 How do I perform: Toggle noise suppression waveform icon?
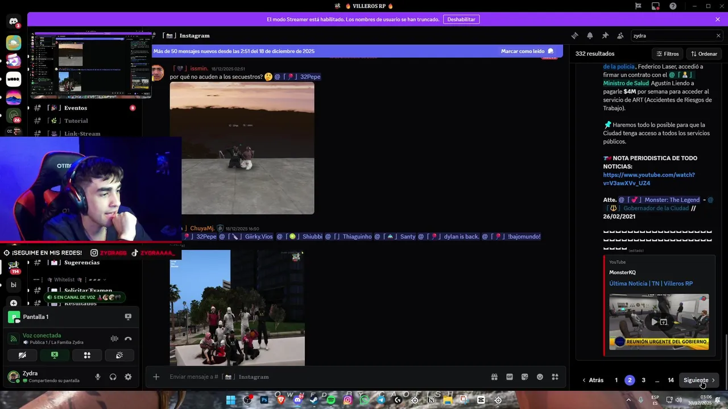114,339
